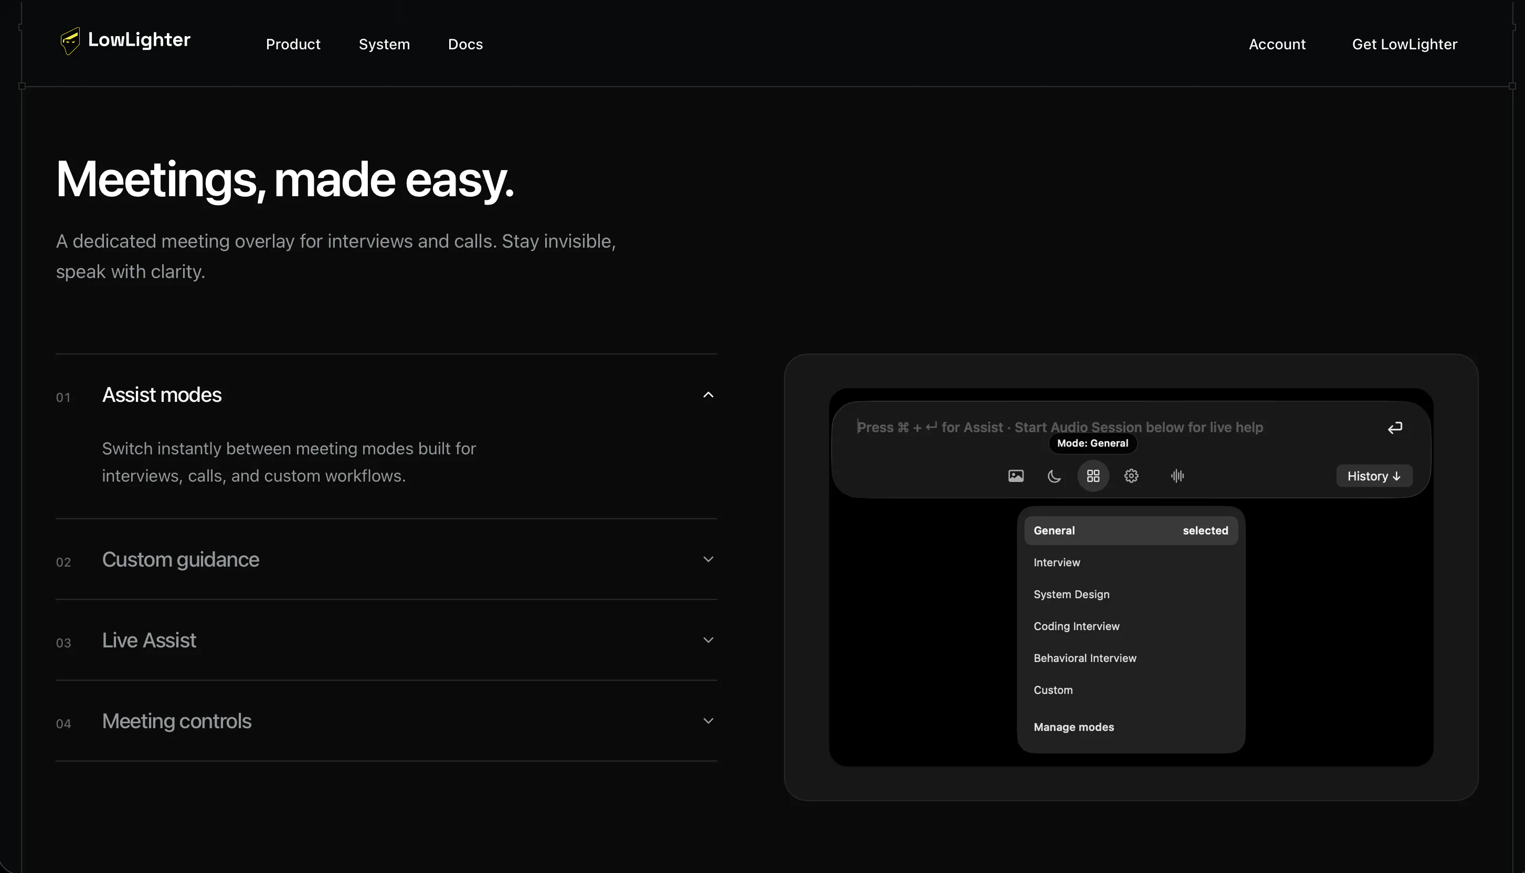Screen dimensions: 1525x873
Task: Click the 'Meetings, made easy.' heading
Action: (285, 179)
